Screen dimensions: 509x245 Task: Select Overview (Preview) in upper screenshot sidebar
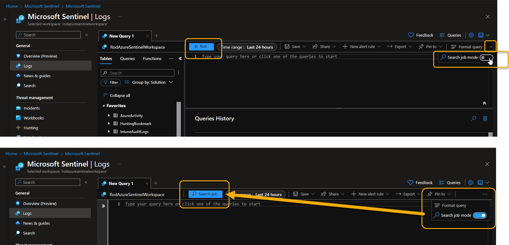click(x=40, y=56)
